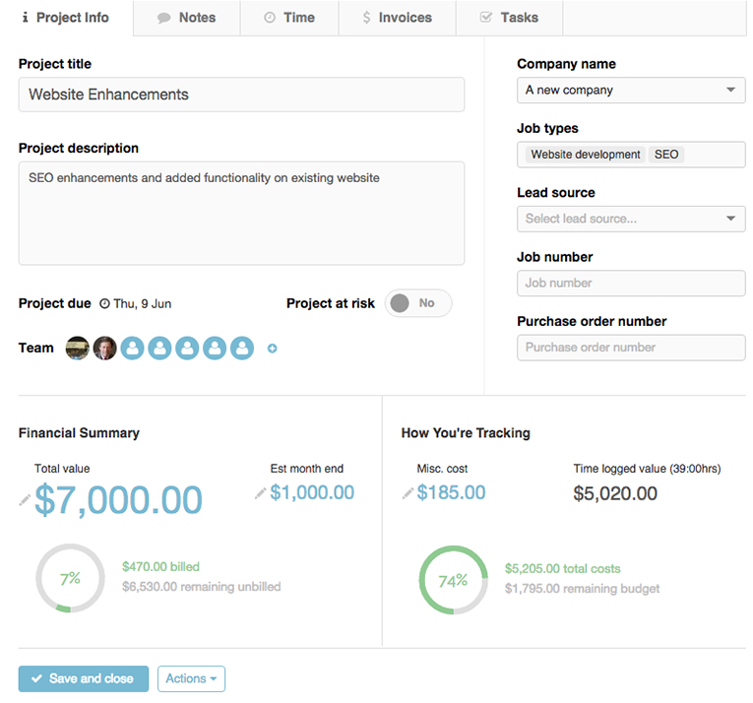753x703 pixels.
Task: Click the checkbox icon on Tasks tab
Action: click(486, 18)
